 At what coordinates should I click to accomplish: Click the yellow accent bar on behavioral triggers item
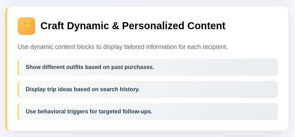tap(18, 112)
